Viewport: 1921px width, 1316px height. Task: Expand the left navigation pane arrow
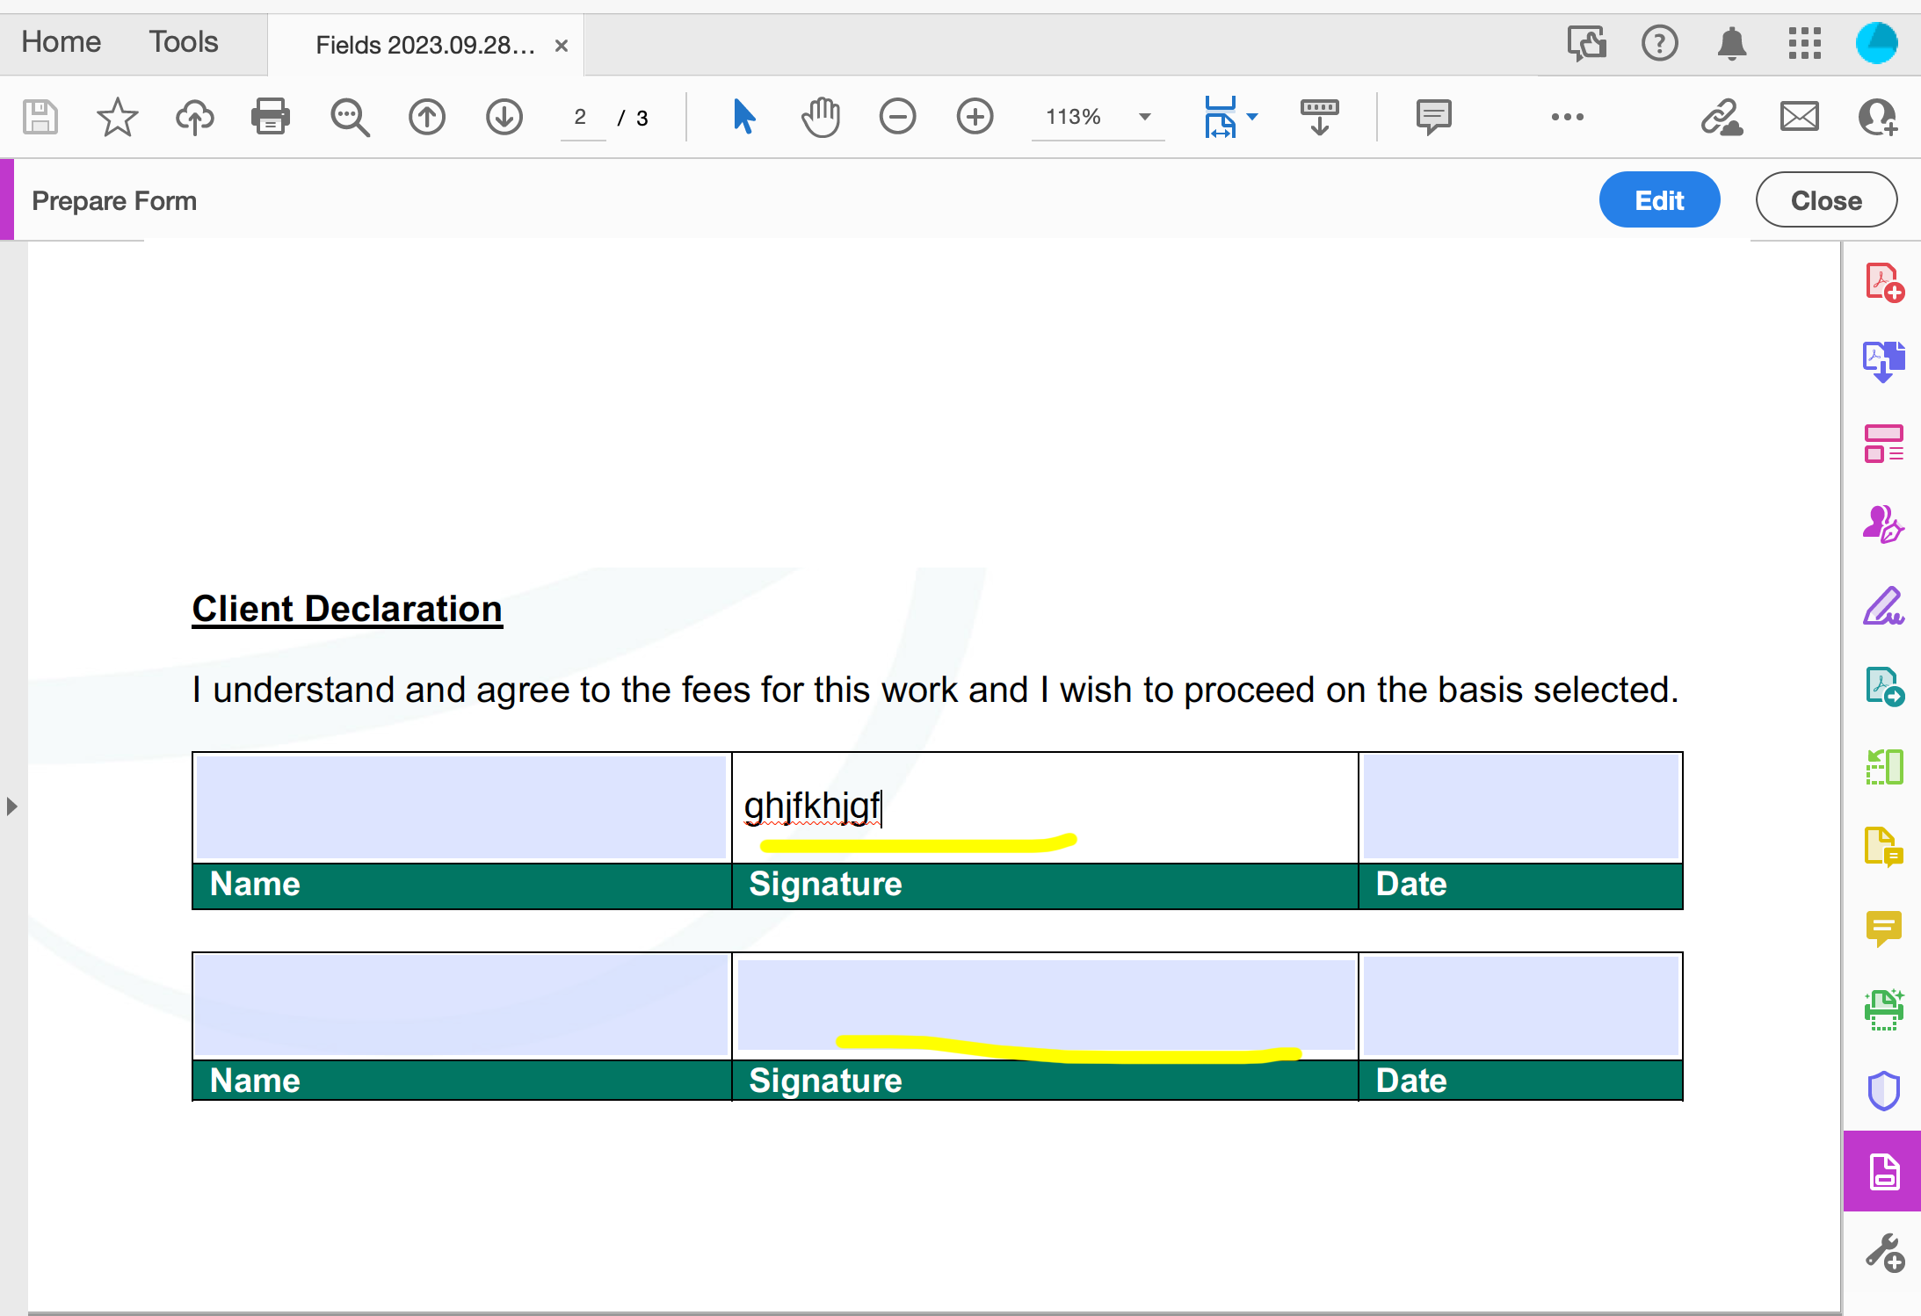(11, 806)
